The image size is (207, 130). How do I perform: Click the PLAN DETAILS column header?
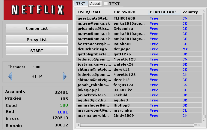164,12
